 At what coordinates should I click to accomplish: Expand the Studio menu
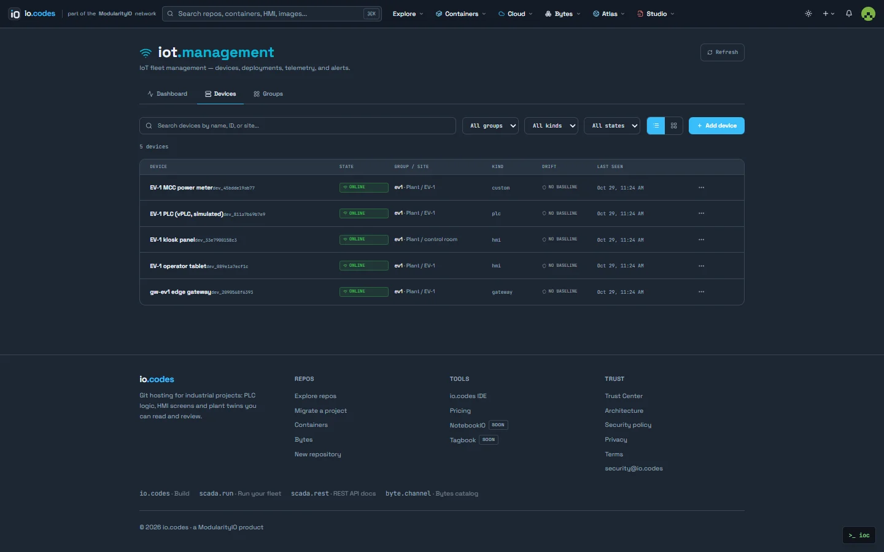[x=656, y=13]
